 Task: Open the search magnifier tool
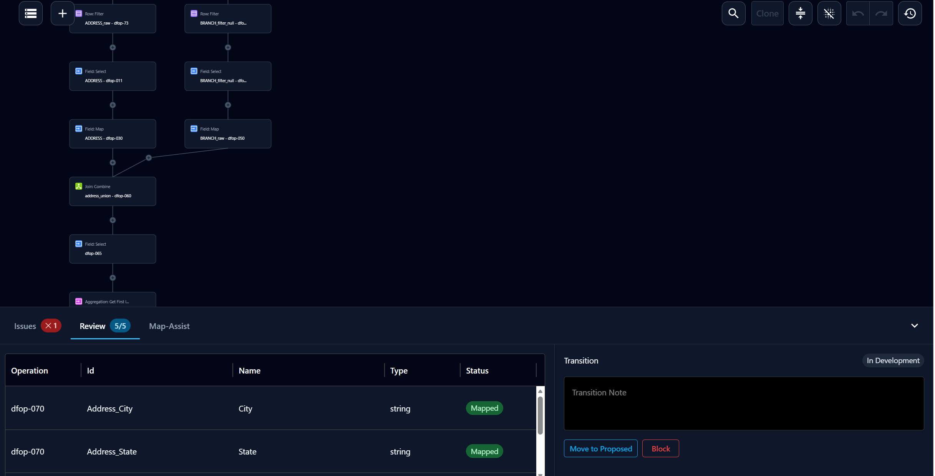(733, 13)
